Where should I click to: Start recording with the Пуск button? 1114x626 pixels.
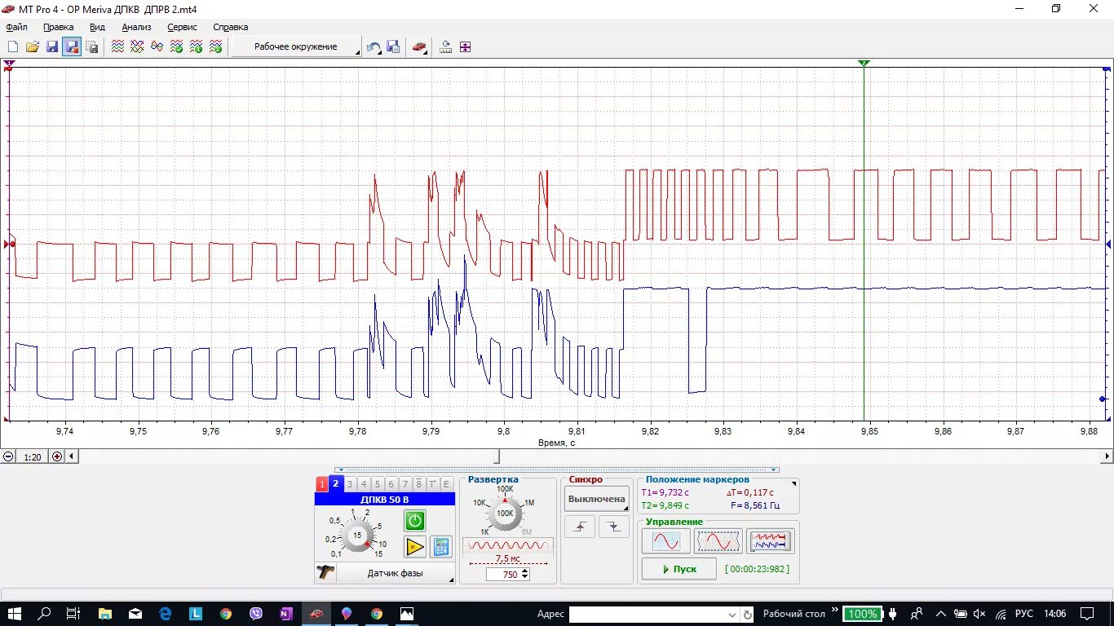(x=679, y=569)
